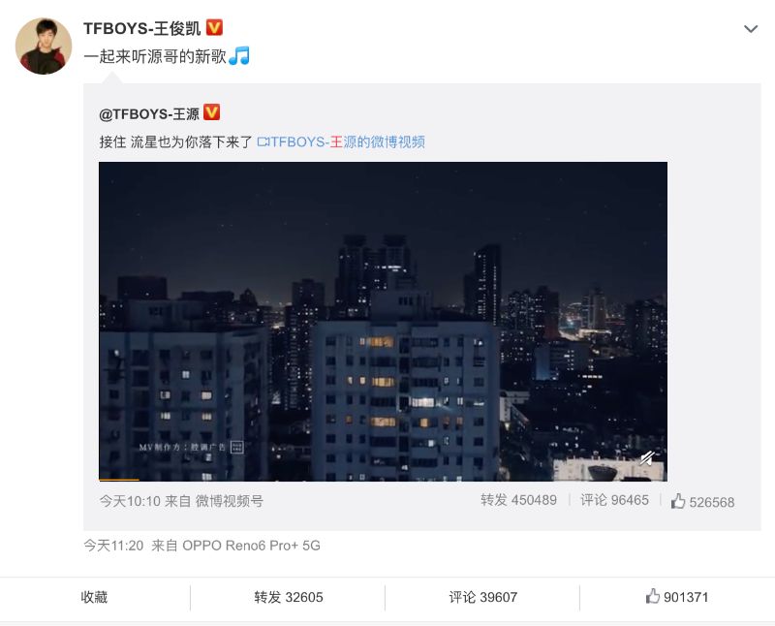
Task: Play the night city video
Action: [383, 321]
